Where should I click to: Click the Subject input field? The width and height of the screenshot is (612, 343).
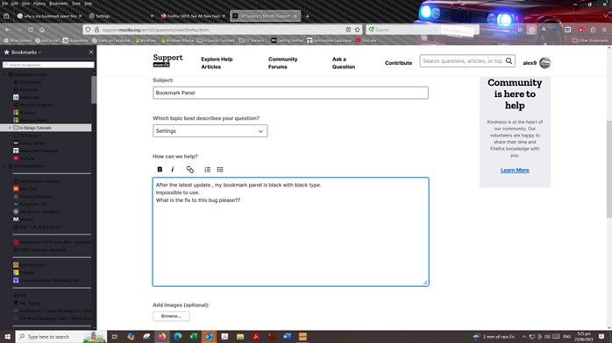click(x=290, y=93)
